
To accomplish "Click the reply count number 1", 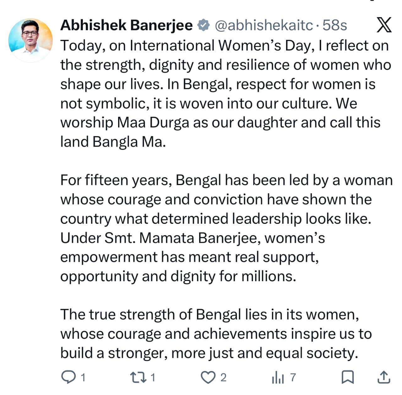I will 83,377.
